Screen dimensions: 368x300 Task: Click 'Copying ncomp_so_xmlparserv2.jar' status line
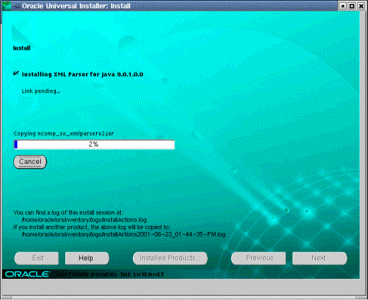63,133
